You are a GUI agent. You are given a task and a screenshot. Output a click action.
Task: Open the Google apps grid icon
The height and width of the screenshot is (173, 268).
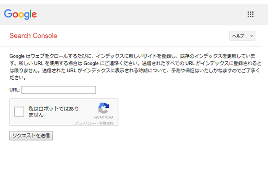click(x=251, y=14)
